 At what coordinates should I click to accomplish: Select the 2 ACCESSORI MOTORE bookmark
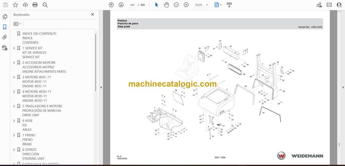click(44, 67)
